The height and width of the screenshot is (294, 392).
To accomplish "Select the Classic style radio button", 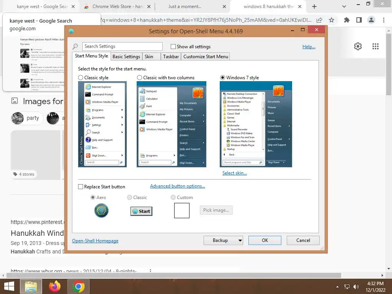I will [80, 78].
